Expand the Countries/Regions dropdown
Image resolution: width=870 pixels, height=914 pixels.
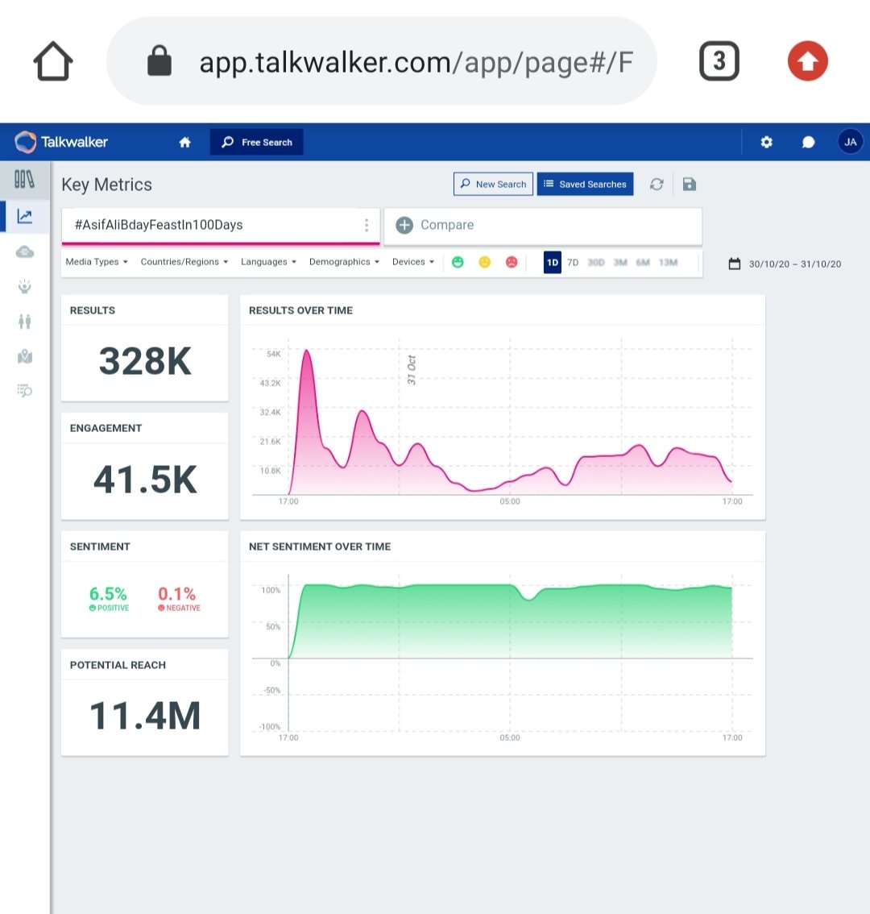pyautogui.click(x=184, y=262)
